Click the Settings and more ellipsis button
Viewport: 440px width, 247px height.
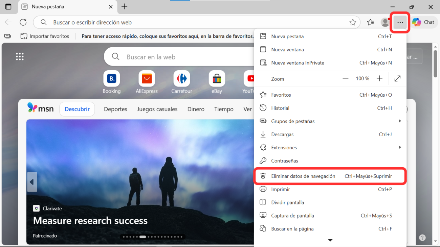coord(400,23)
